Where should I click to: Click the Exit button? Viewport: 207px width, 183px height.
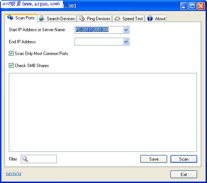coord(184,175)
